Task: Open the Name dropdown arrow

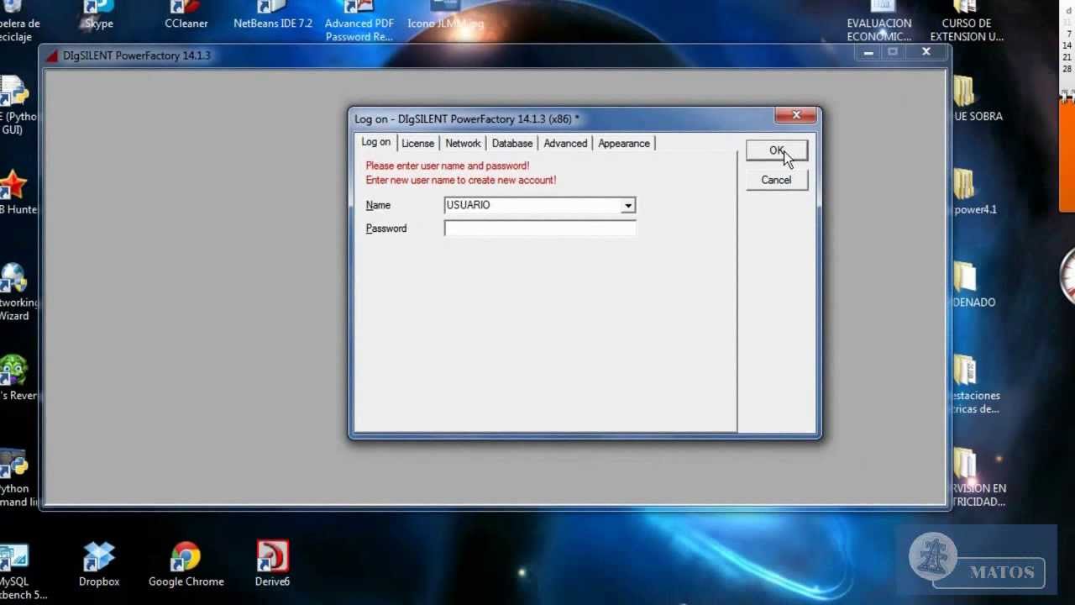Action: pos(627,205)
